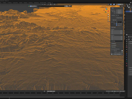The height and width of the screenshot is (99, 132).
Task: Open the Geometry Nodes workspace tab
Action: [x=43, y=3]
